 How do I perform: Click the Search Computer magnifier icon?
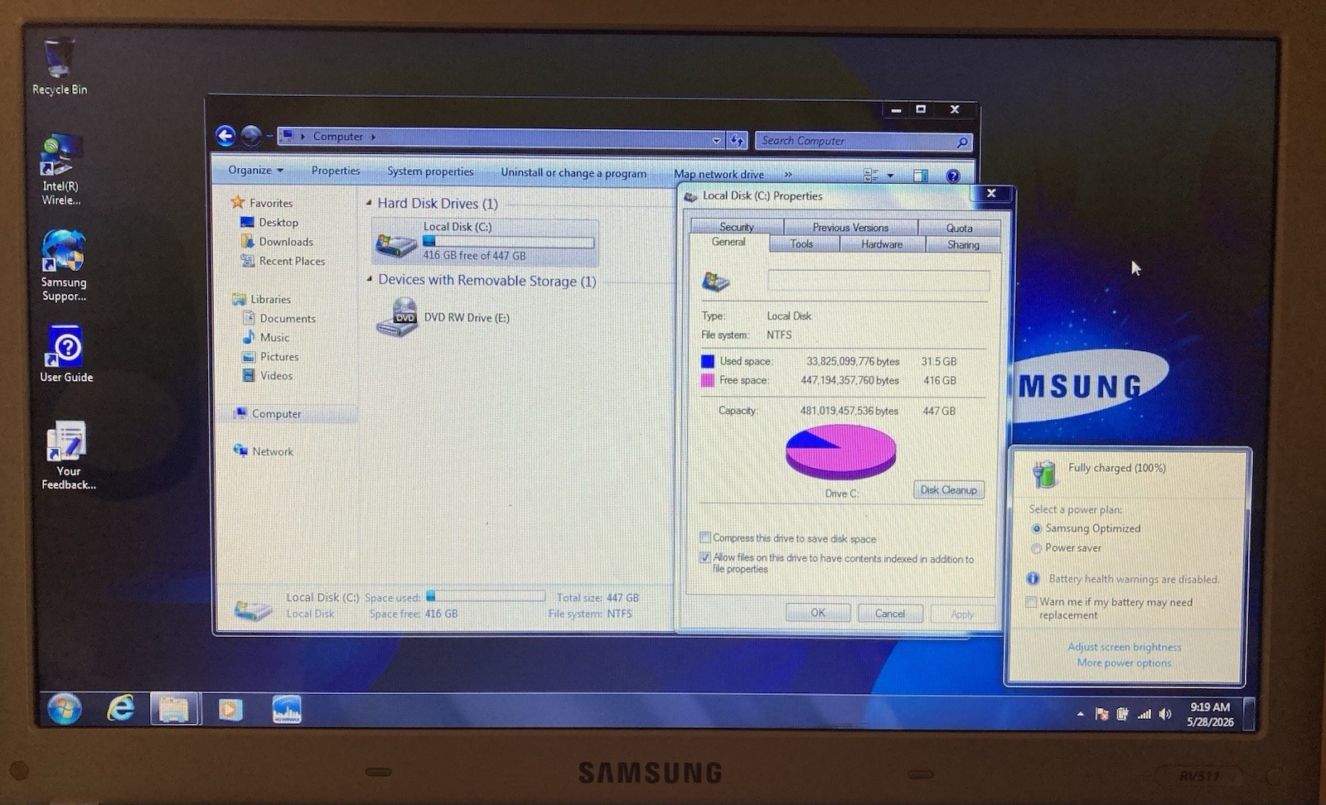point(961,142)
